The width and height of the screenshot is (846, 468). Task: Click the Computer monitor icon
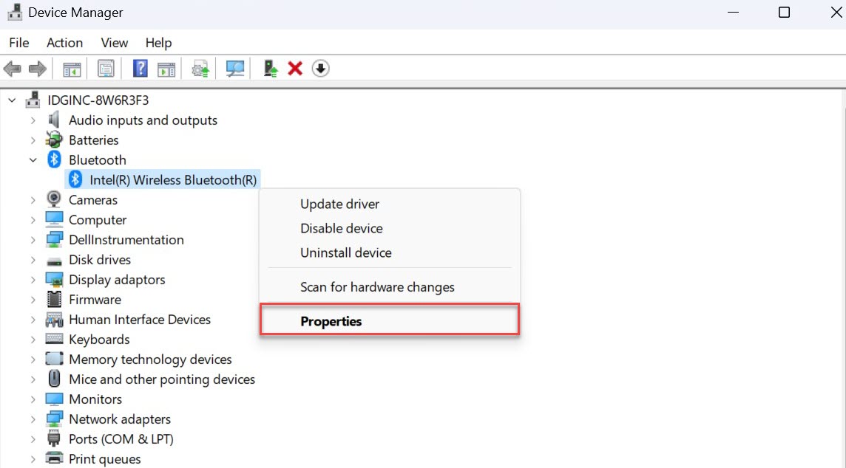54,219
